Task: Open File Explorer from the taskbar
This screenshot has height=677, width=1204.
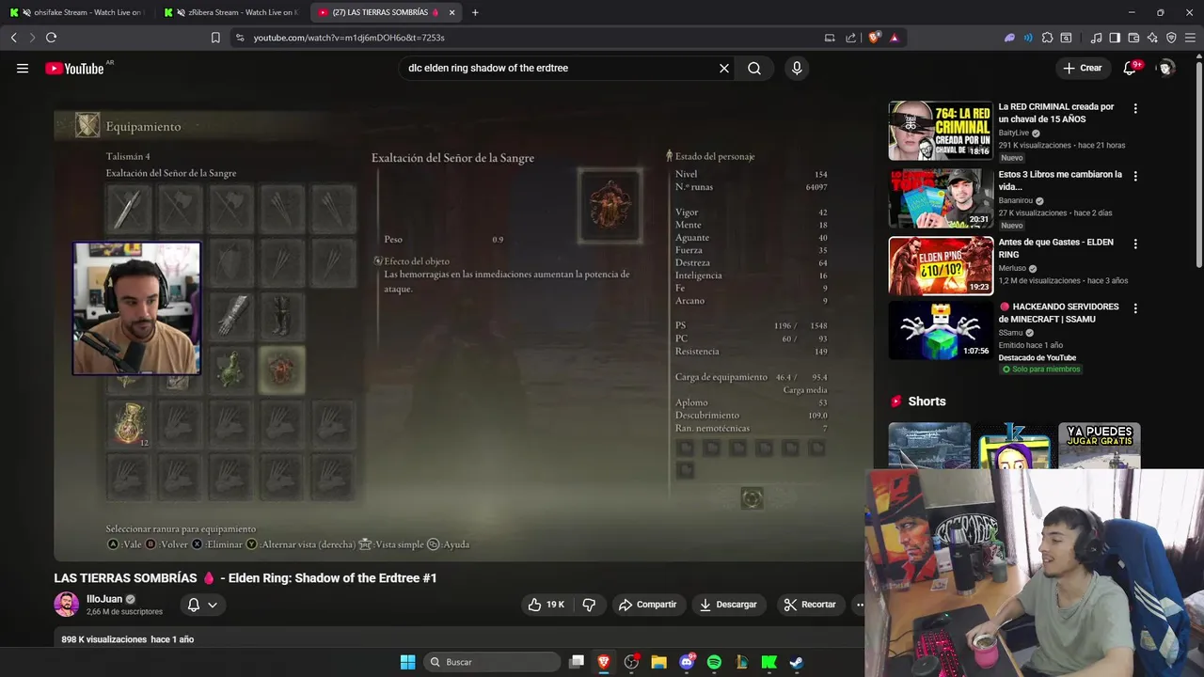Action: tap(658, 662)
